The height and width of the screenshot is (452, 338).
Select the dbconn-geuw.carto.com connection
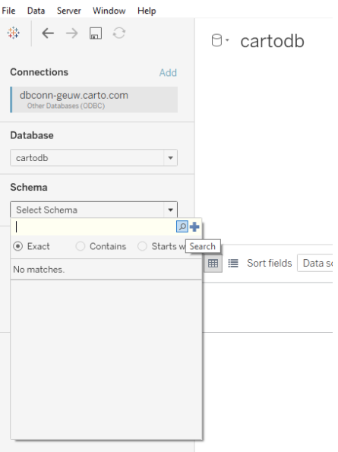(94, 100)
